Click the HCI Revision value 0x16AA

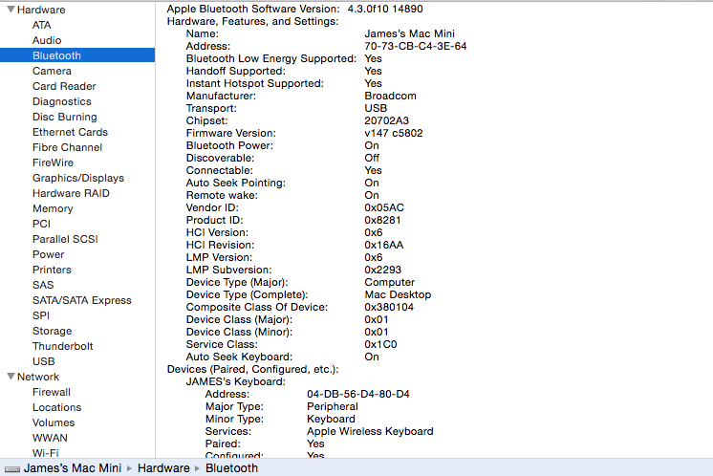click(x=384, y=245)
